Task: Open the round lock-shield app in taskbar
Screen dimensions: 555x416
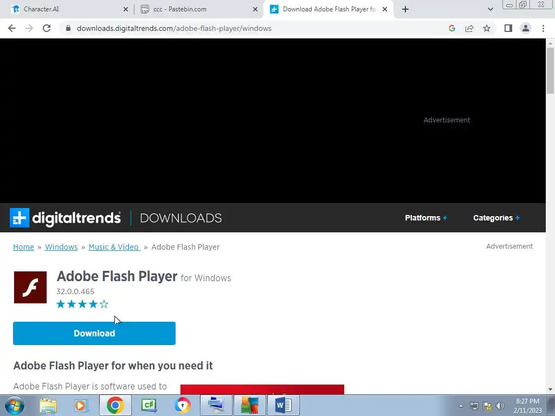Action: 183,405
